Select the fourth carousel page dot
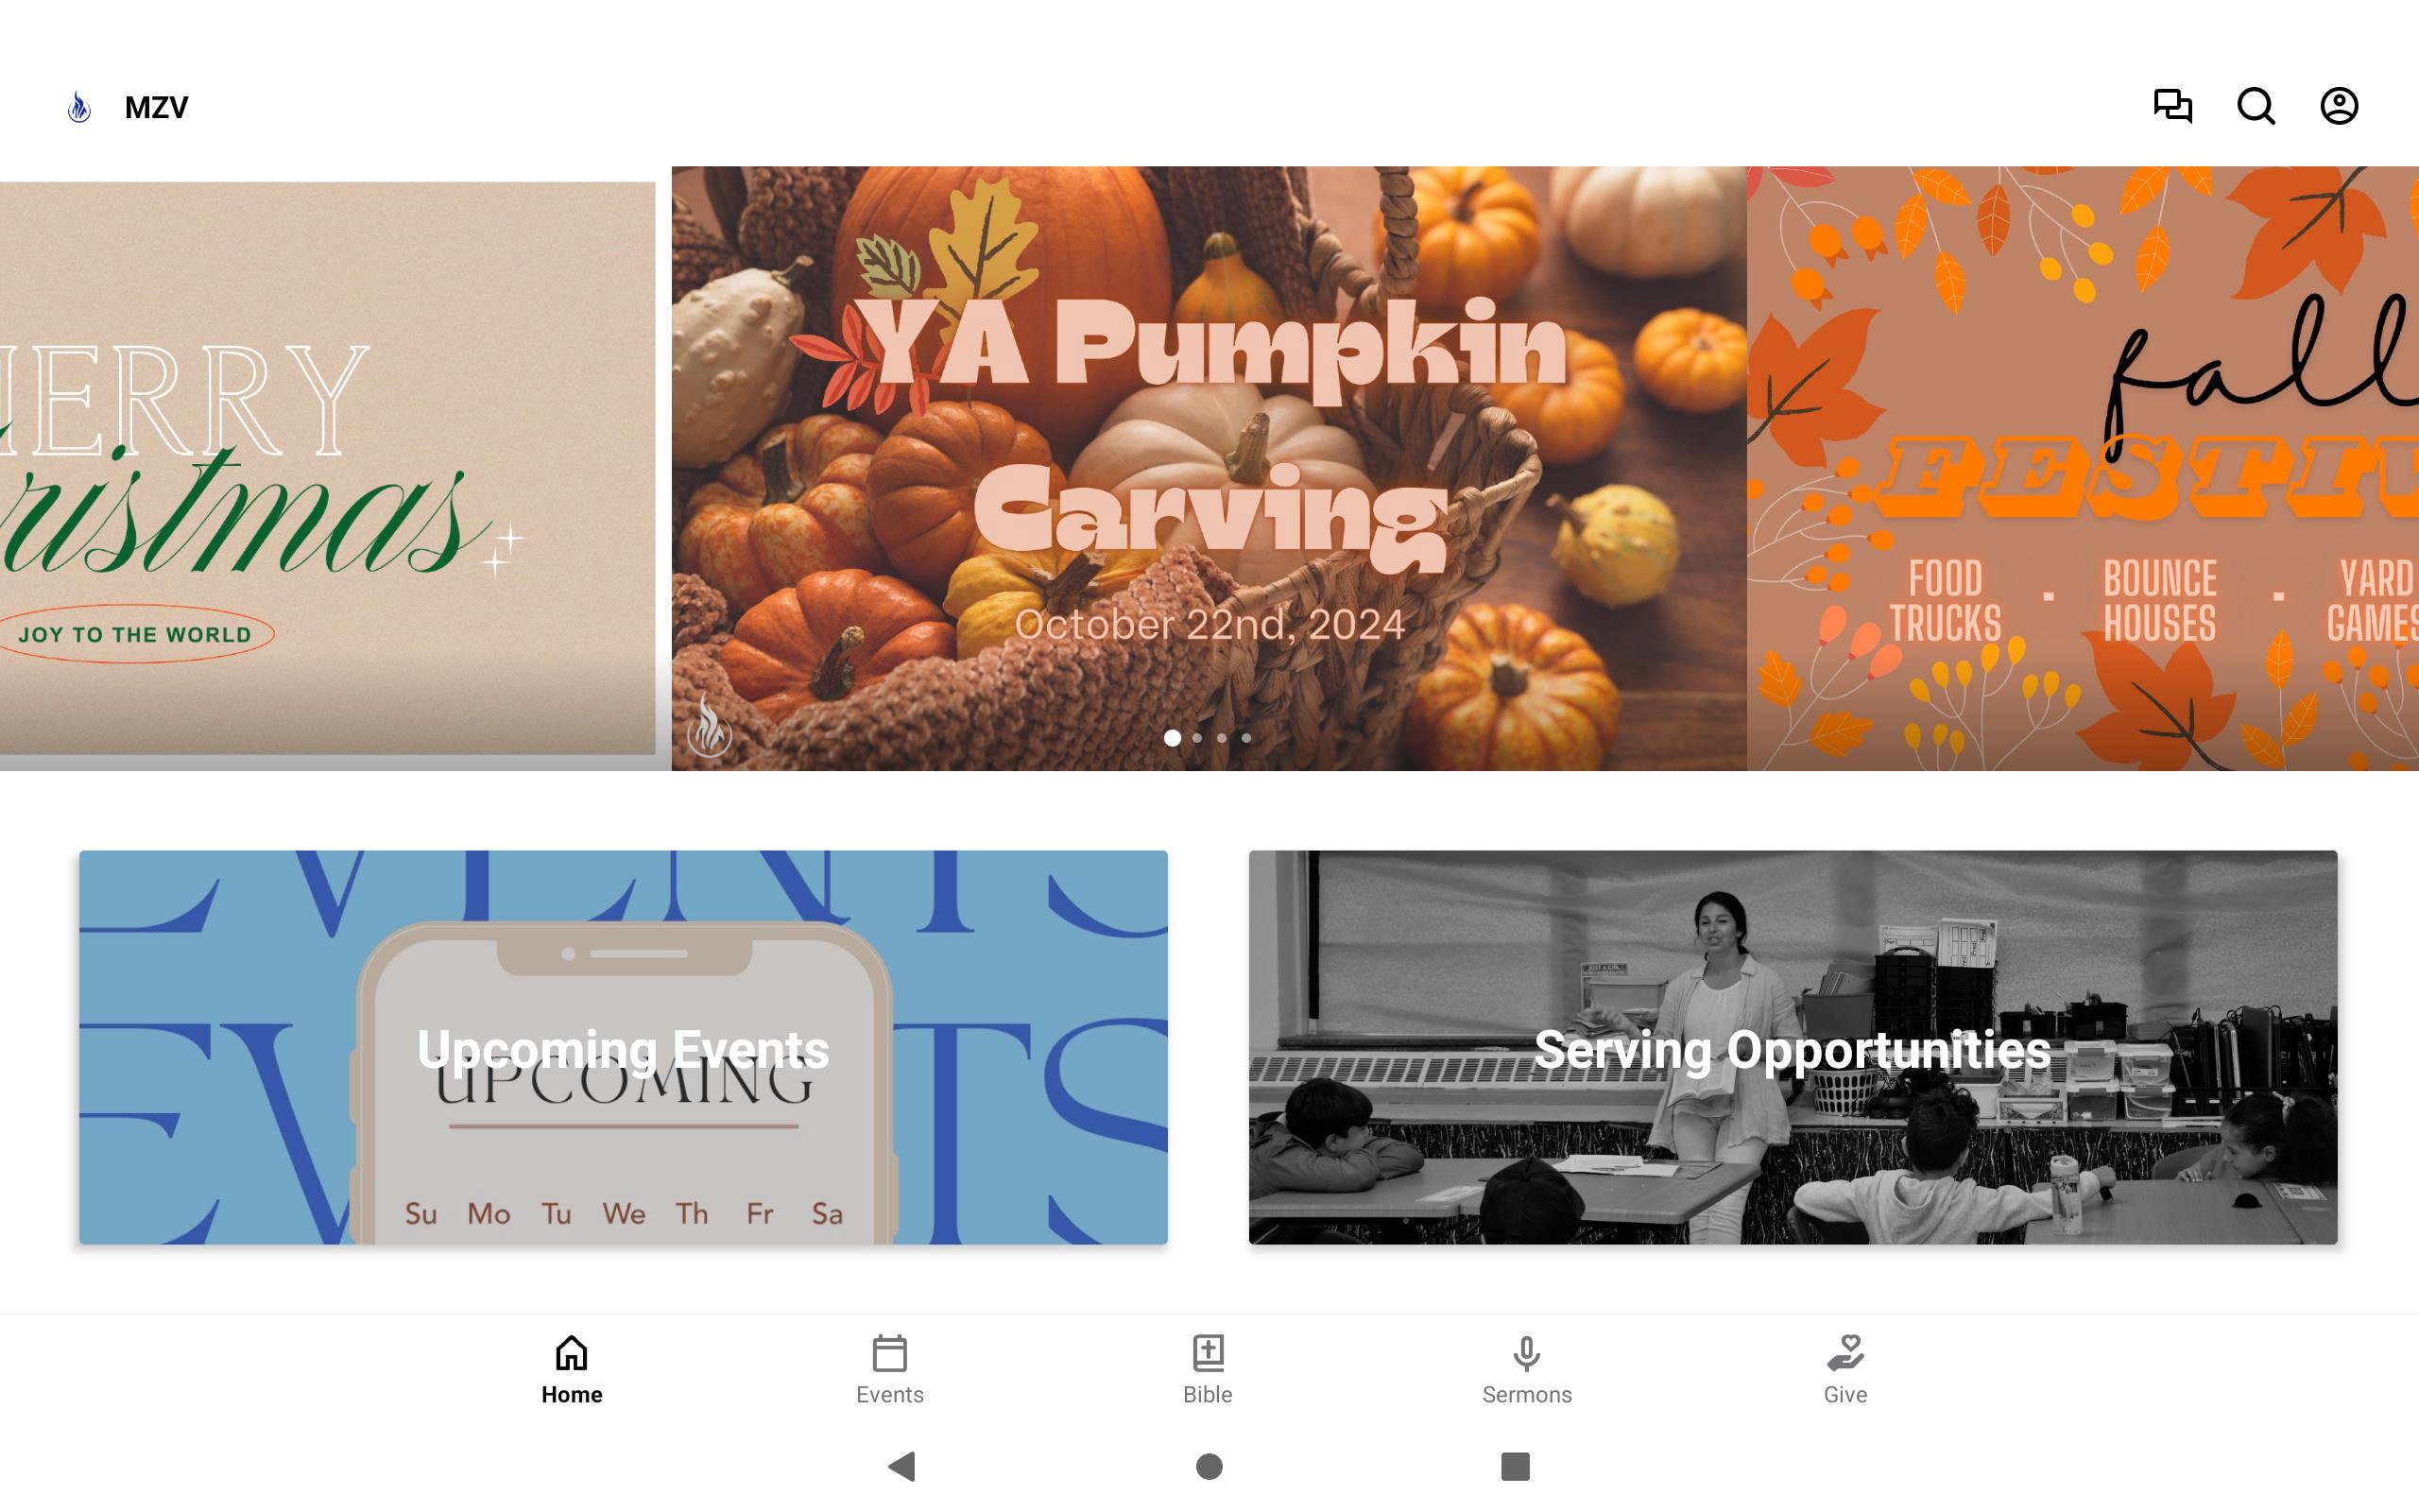2419x1512 pixels. 1246,738
